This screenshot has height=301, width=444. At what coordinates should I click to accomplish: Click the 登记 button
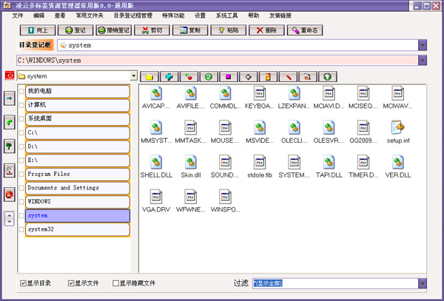point(75,30)
